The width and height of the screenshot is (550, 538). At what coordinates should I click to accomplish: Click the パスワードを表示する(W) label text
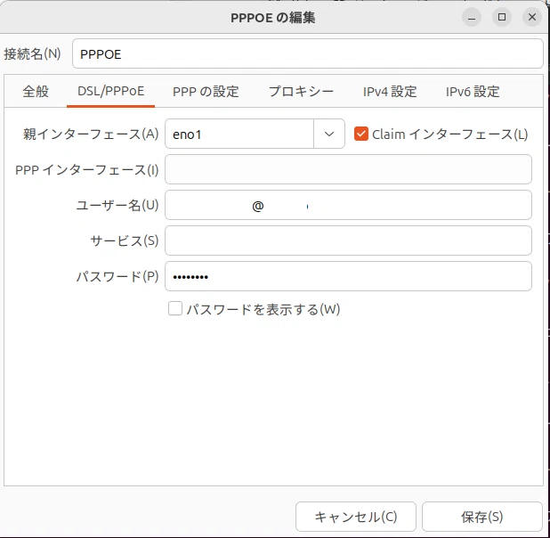[x=263, y=309]
